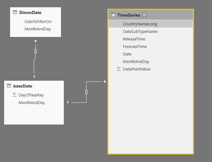
Task: Click the many asterisk marker below DimmDate
Action: [36, 41]
